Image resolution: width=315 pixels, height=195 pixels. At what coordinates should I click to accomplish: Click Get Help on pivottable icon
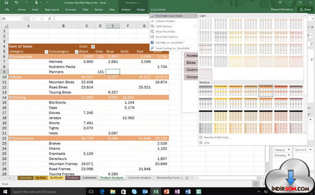[x=152, y=43]
